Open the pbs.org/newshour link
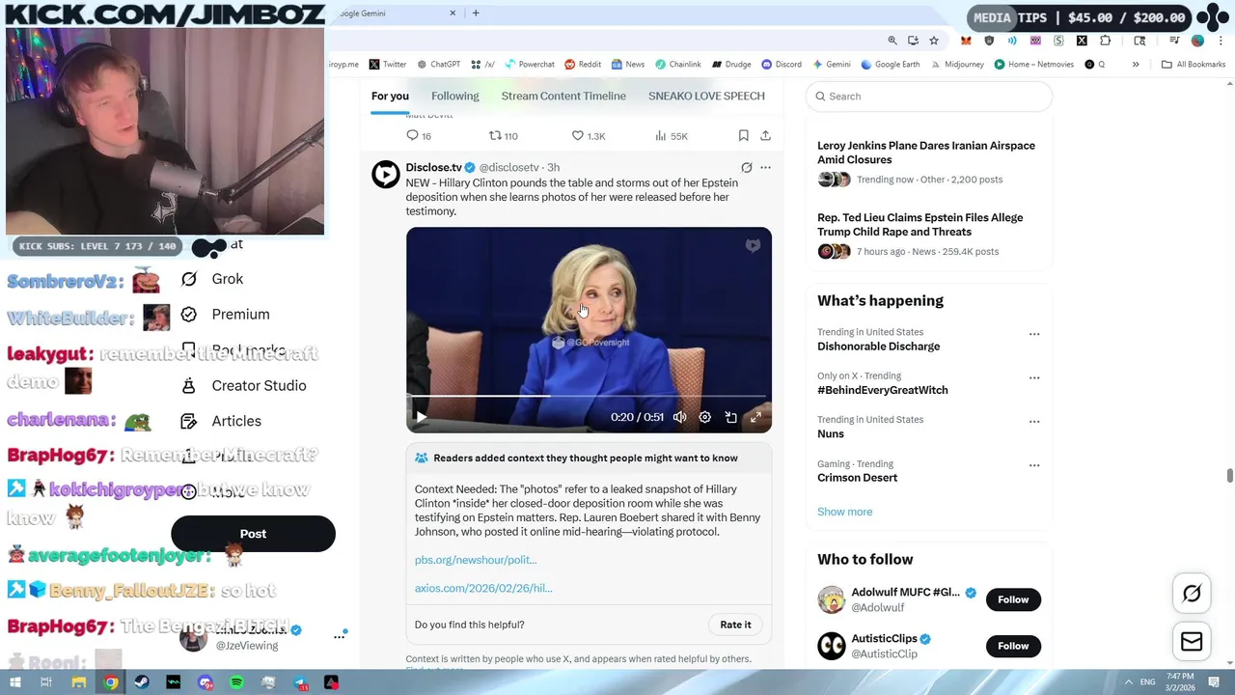The height and width of the screenshot is (695, 1235). 476,559
